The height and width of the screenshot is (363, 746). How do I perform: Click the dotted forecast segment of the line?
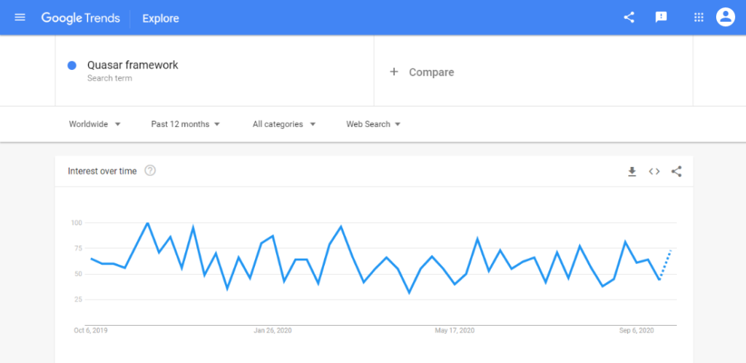666,263
